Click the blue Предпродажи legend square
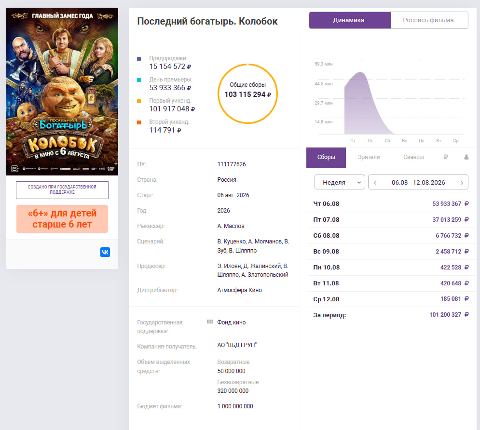This screenshot has height=430, width=480. click(x=139, y=59)
